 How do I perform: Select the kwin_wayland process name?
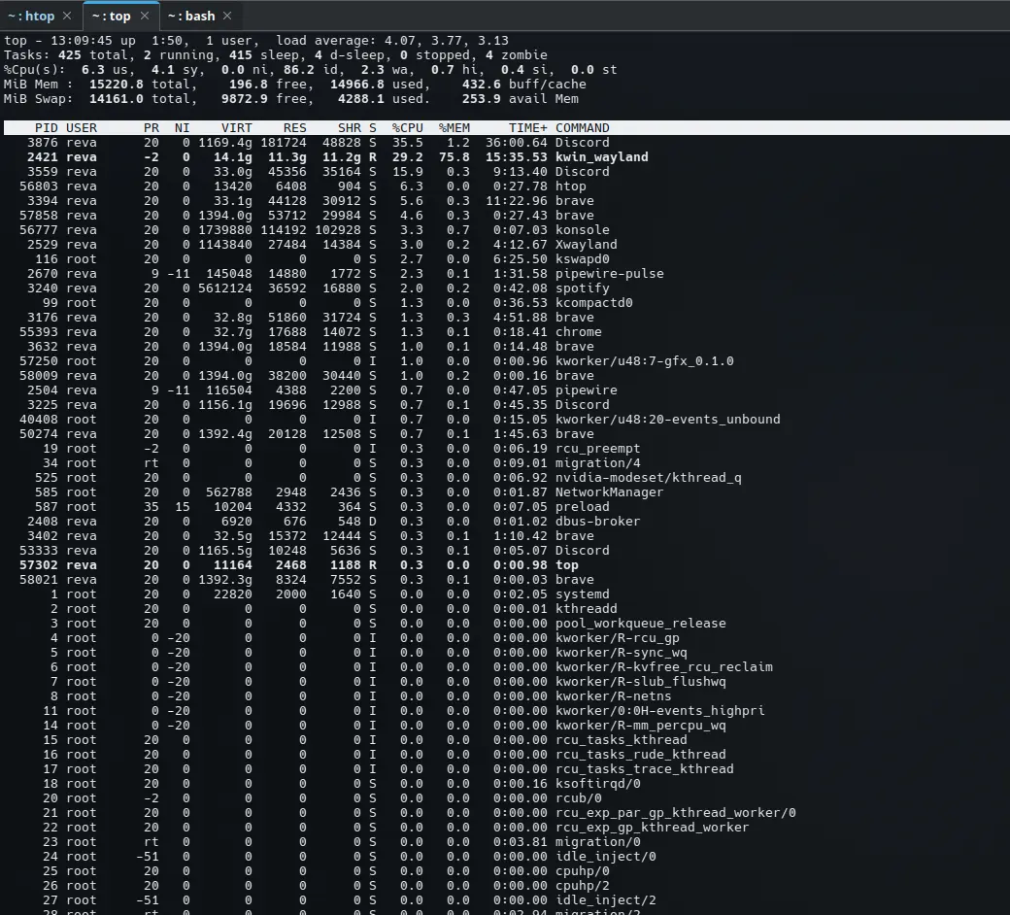(x=601, y=157)
